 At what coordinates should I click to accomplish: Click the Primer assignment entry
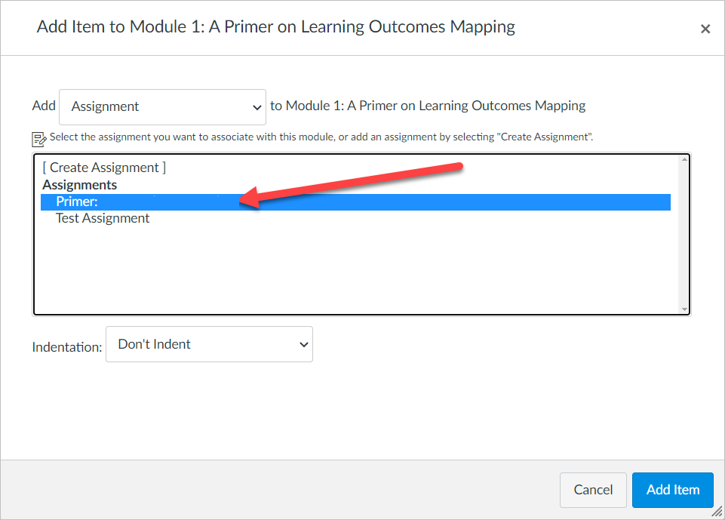(x=75, y=202)
